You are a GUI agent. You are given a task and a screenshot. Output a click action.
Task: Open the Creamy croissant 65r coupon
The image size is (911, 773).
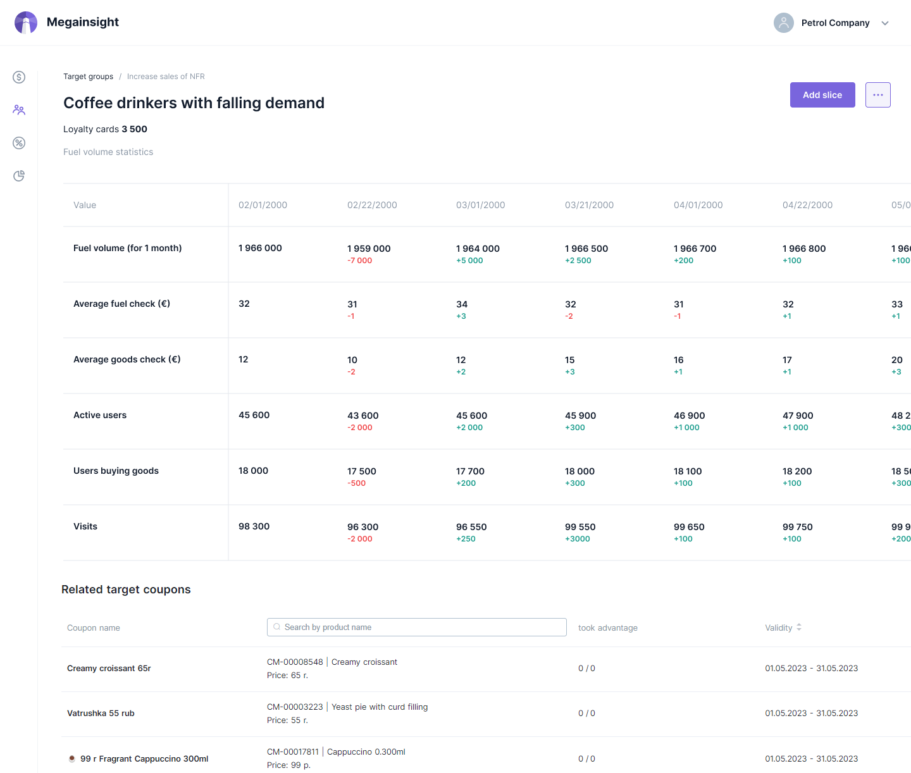pos(109,668)
